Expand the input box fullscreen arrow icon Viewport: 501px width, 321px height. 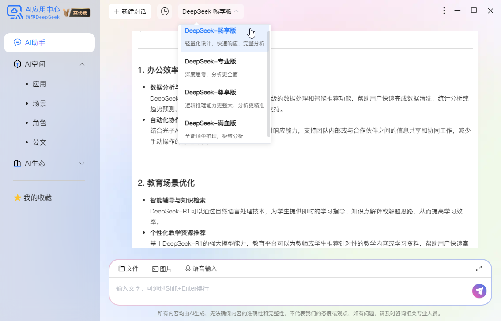point(479,268)
